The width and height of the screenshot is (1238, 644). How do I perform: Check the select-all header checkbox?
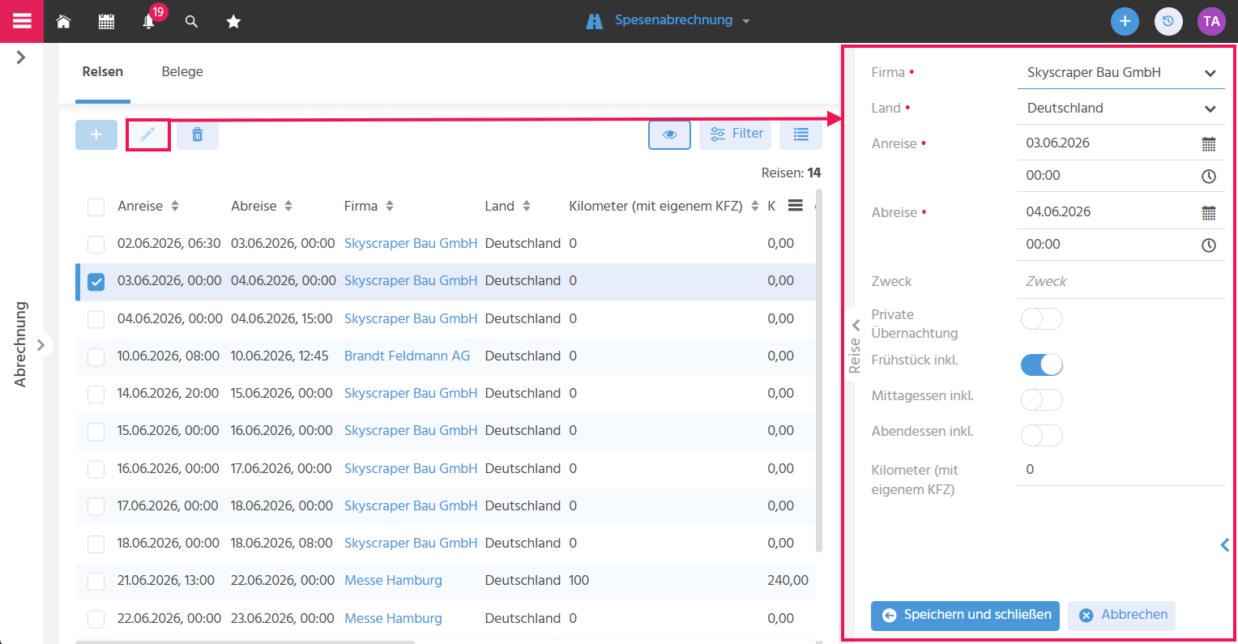(x=96, y=207)
